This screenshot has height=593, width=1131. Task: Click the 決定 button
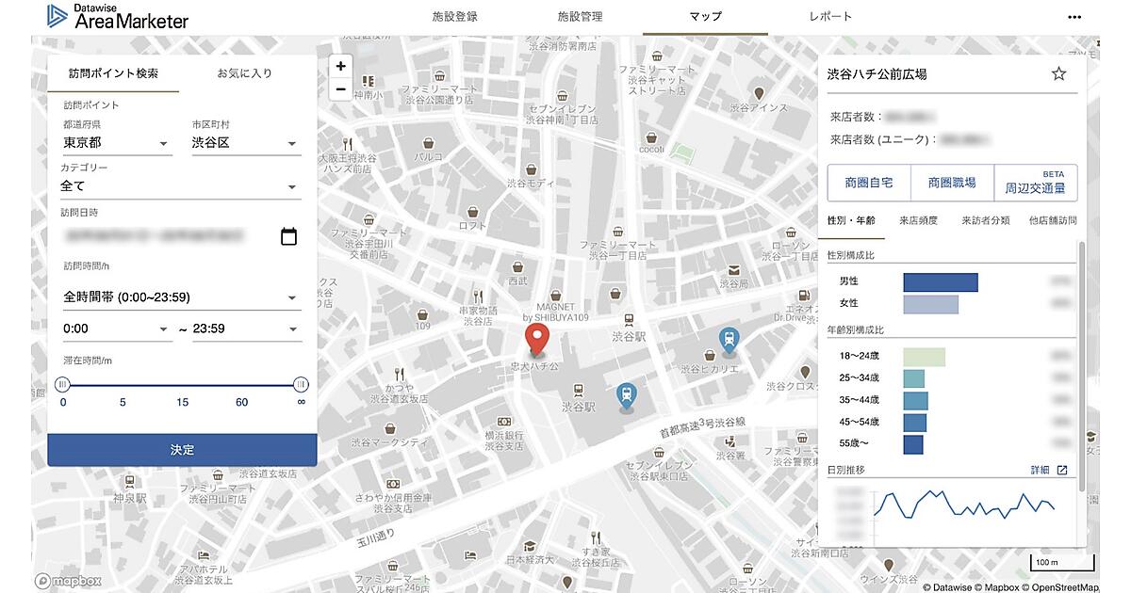(182, 450)
